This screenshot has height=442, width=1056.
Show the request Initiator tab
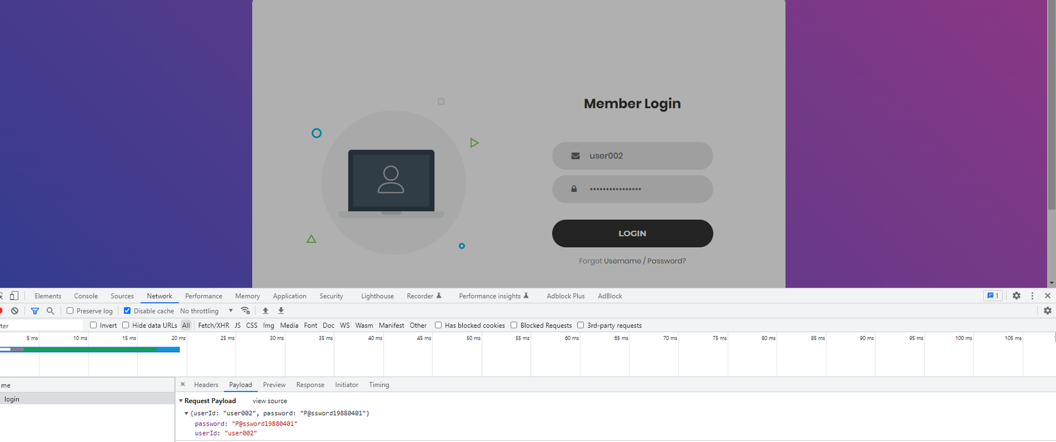[x=346, y=385]
